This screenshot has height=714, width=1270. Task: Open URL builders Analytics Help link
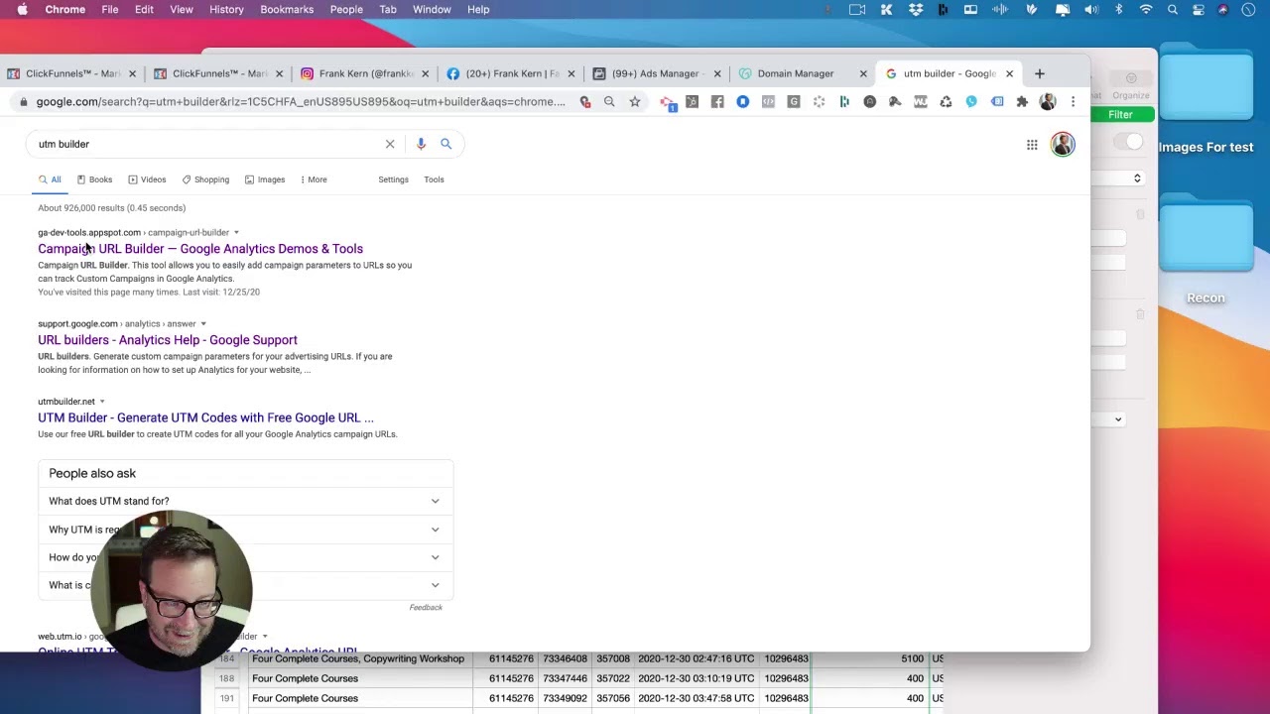coord(168,340)
